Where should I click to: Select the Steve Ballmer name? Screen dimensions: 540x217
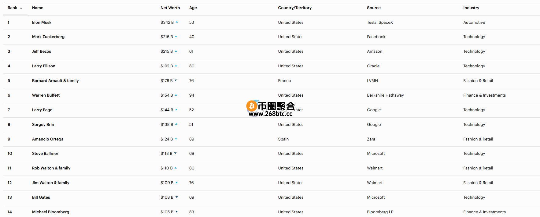coord(45,154)
